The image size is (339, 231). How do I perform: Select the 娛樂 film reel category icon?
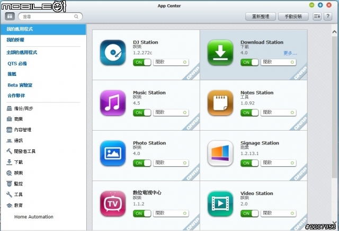point(9,173)
